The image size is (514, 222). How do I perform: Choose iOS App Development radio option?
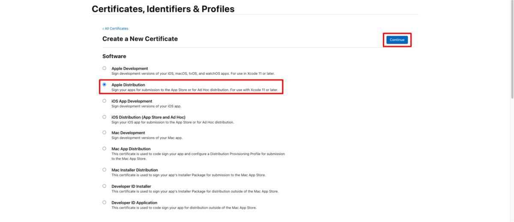click(105, 101)
